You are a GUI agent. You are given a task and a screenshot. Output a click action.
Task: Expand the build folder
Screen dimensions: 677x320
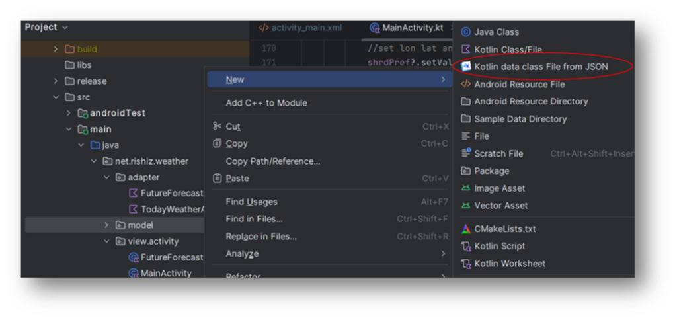(56, 49)
